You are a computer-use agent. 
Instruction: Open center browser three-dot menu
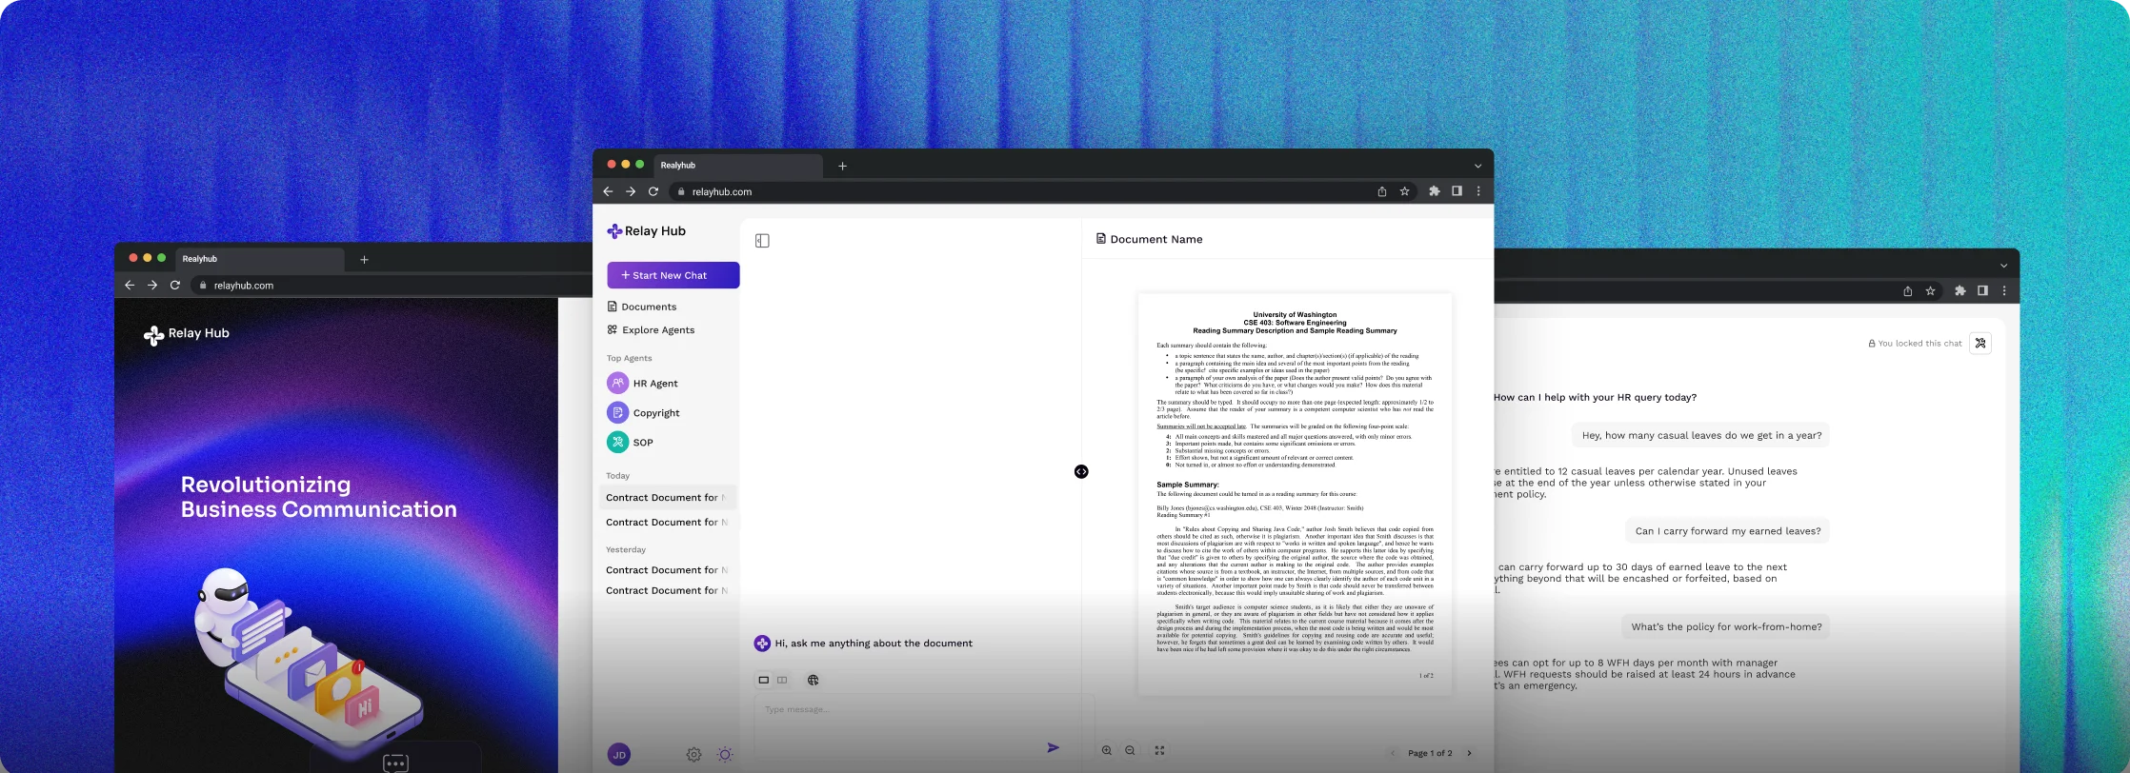pyautogui.click(x=1478, y=191)
